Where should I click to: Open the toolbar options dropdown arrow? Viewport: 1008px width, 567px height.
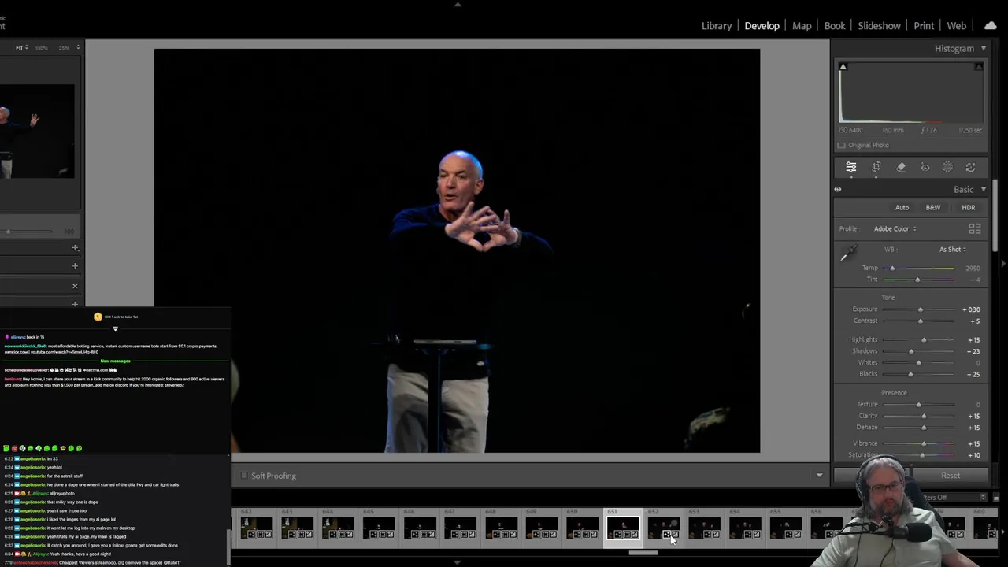tap(819, 476)
